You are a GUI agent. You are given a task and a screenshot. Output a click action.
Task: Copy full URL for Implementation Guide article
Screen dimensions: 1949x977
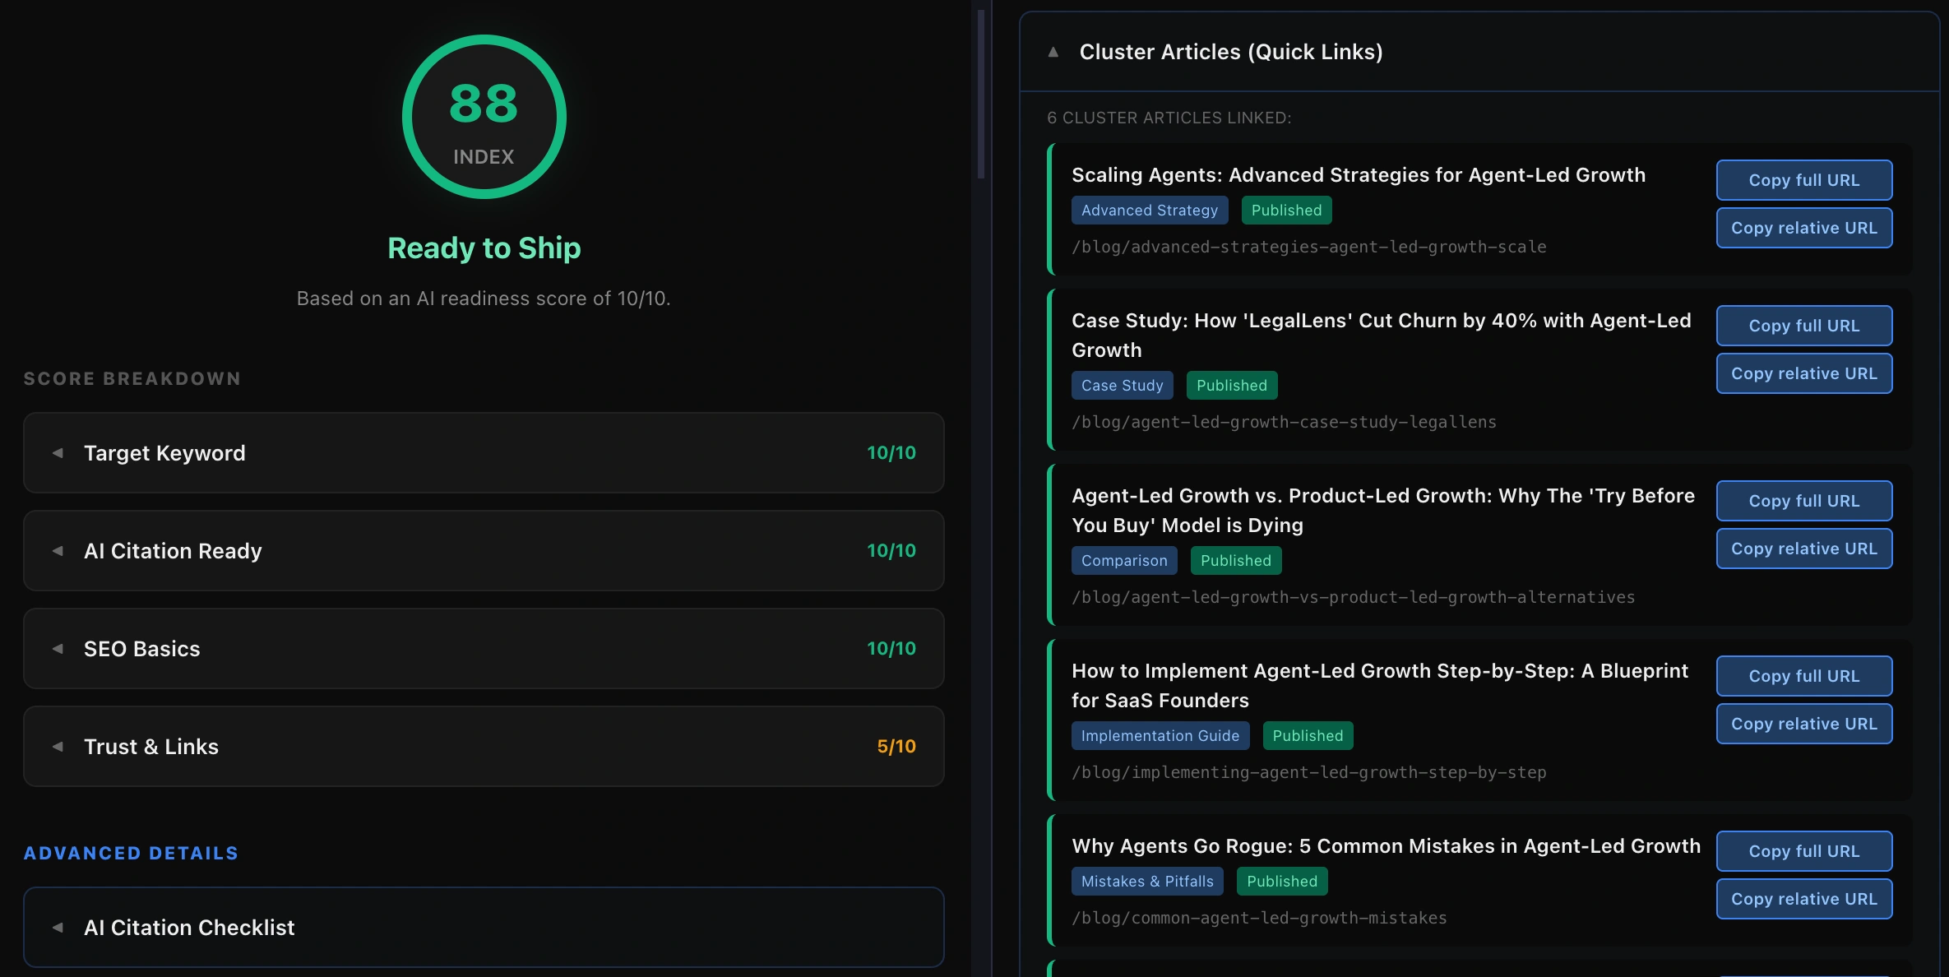(1803, 676)
